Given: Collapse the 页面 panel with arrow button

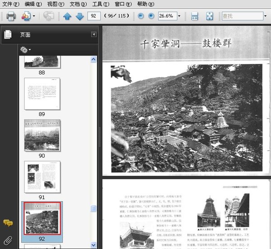Looking at the screenshot, I should coord(94,34).
